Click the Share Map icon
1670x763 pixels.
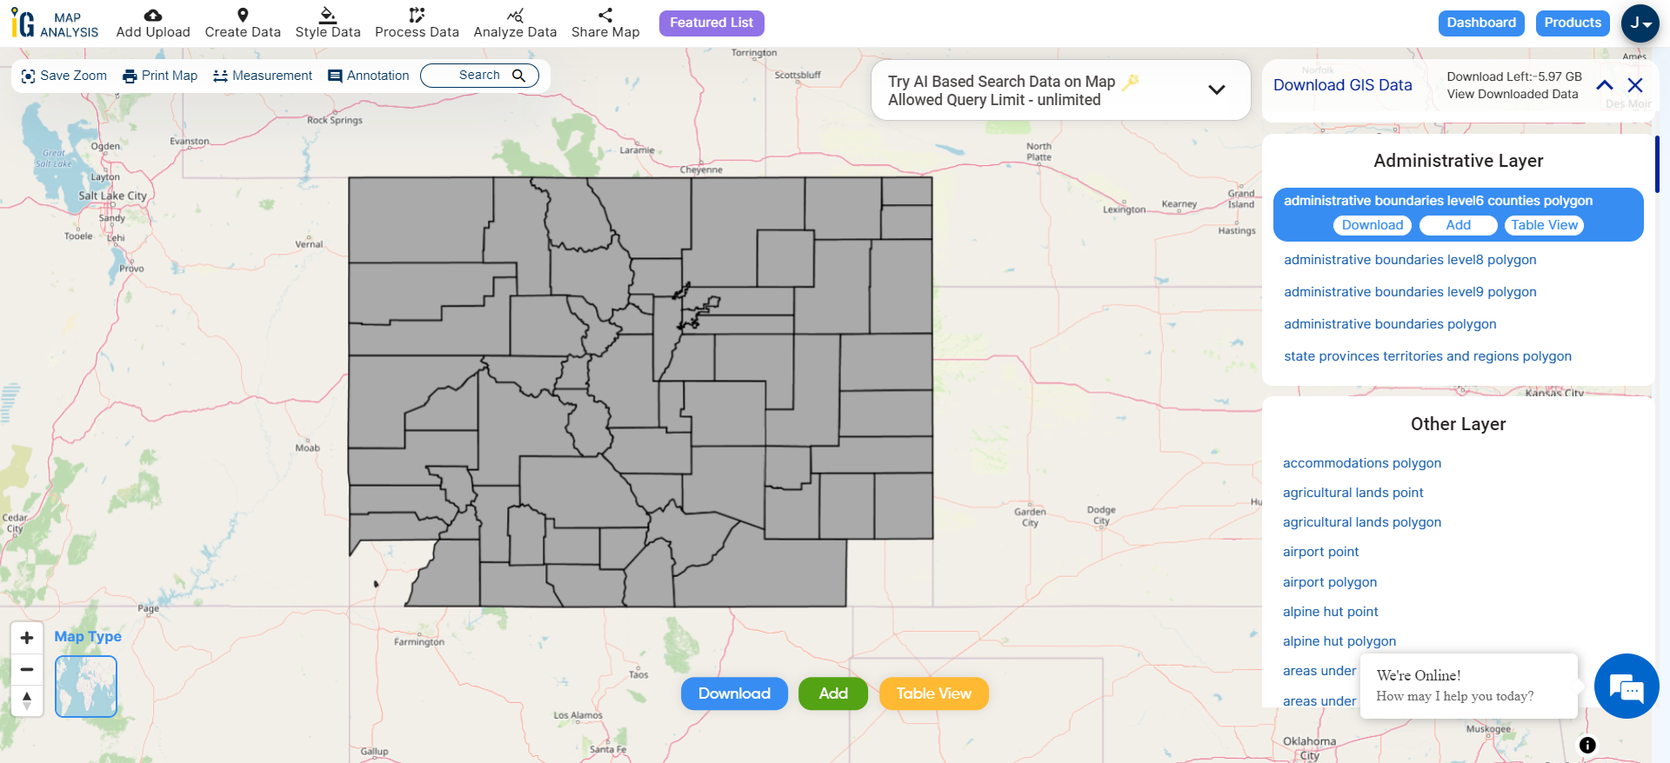coord(605,15)
